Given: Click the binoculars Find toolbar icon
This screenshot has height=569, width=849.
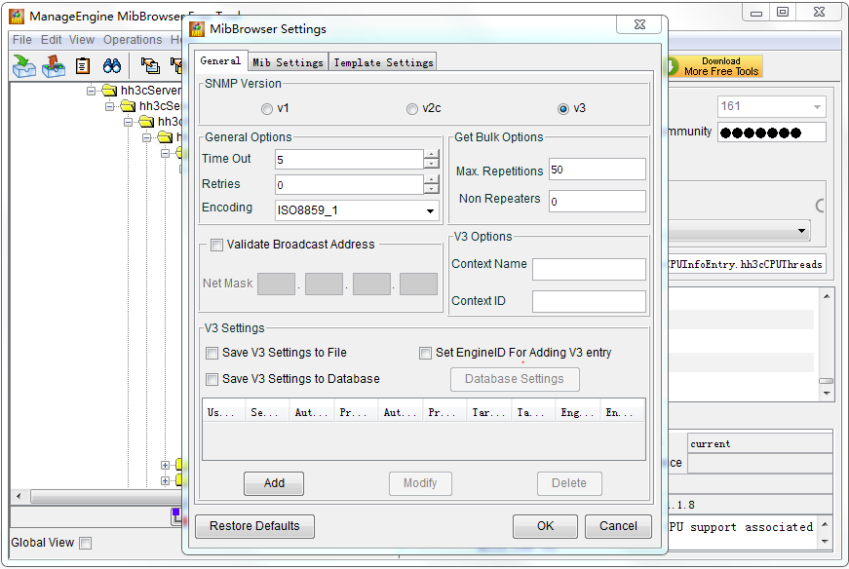Looking at the screenshot, I should 112,66.
